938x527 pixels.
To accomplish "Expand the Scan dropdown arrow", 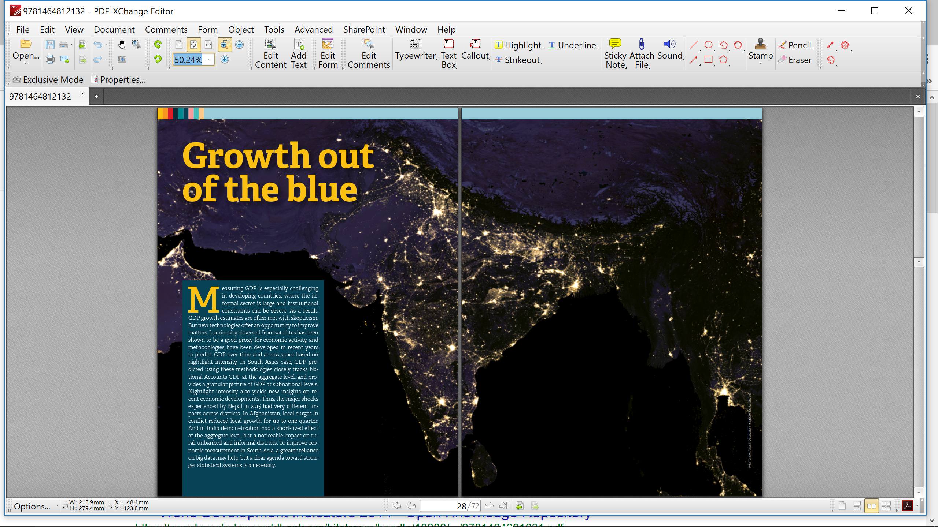I will (x=71, y=45).
